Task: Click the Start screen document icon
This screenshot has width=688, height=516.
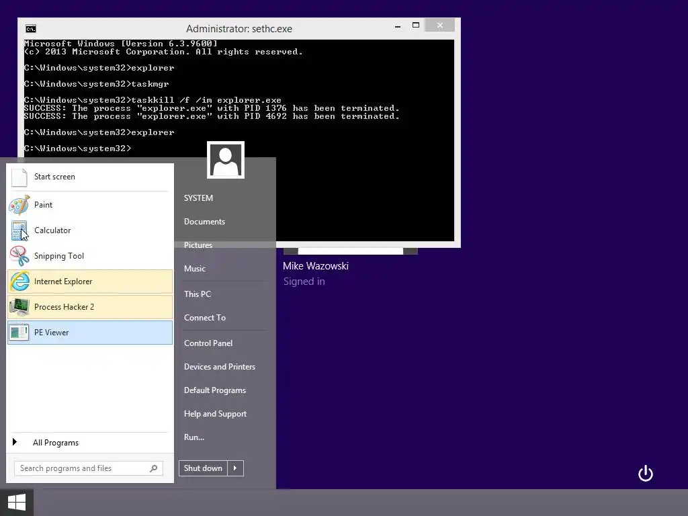Action: (19, 177)
